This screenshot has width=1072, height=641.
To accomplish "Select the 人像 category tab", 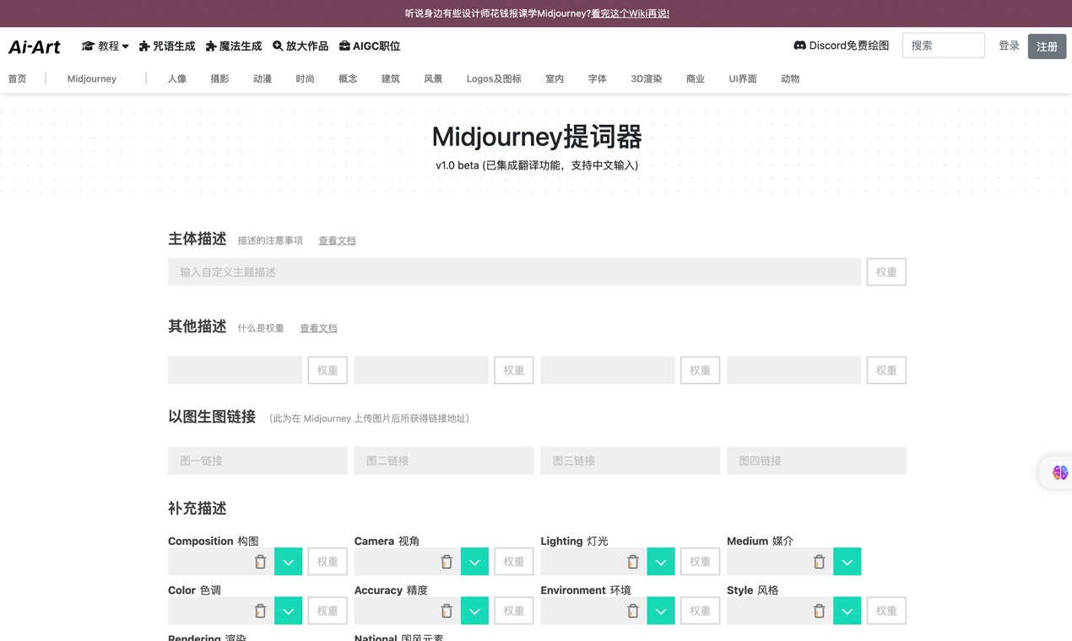I will pyautogui.click(x=177, y=78).
